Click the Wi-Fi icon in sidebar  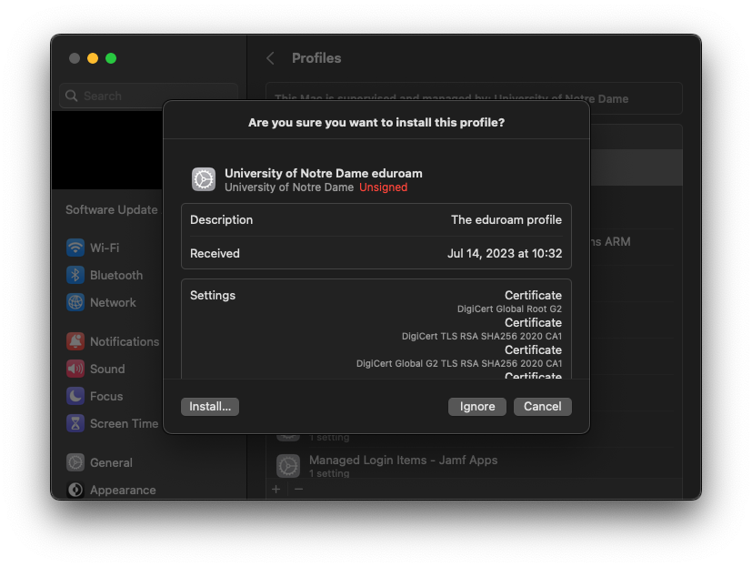(75, 248)
